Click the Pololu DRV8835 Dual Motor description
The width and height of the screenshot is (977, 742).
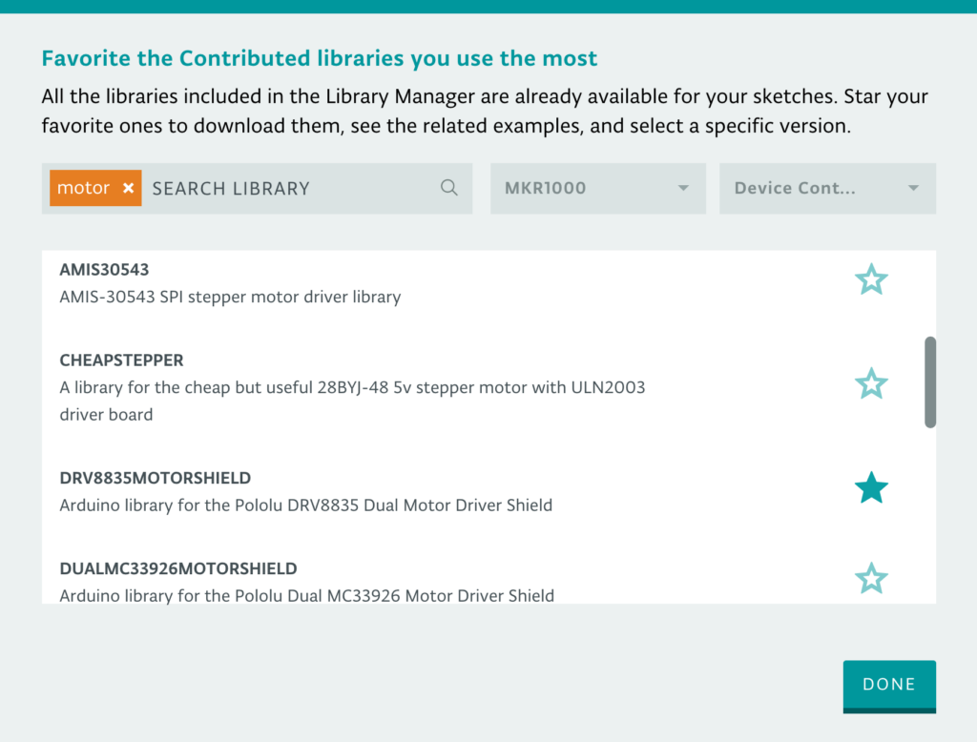(x=306, y=505)
